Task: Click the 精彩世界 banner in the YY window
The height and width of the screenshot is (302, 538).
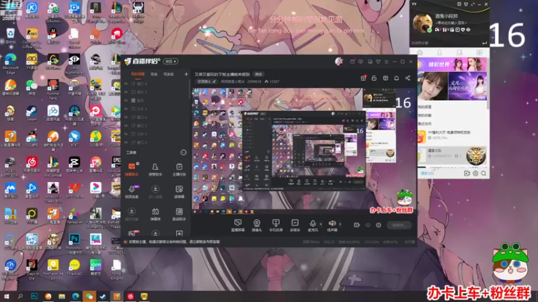Action: pyautogui.click(x=452, y=64)
